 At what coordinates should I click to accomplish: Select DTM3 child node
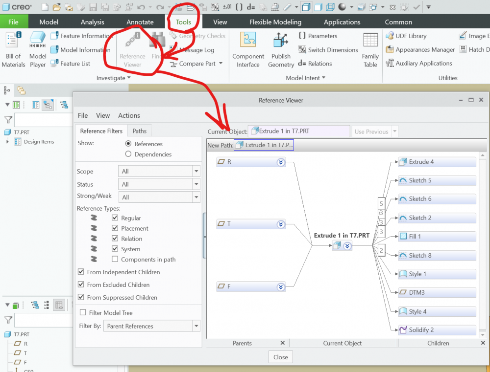[x=437, y=292]
